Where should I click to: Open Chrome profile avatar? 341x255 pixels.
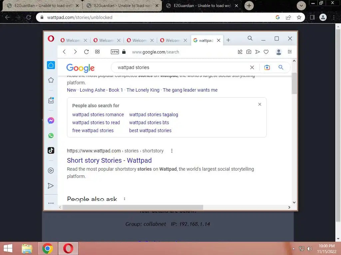[x=323, y=17]
